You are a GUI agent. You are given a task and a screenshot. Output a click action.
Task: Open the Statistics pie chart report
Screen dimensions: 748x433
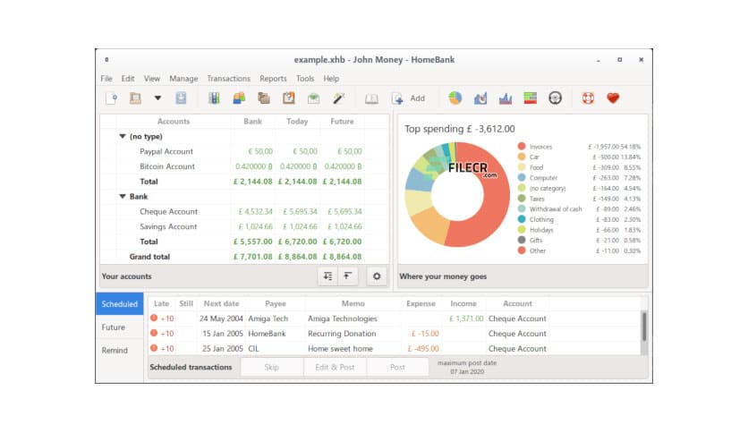(455, 98)
